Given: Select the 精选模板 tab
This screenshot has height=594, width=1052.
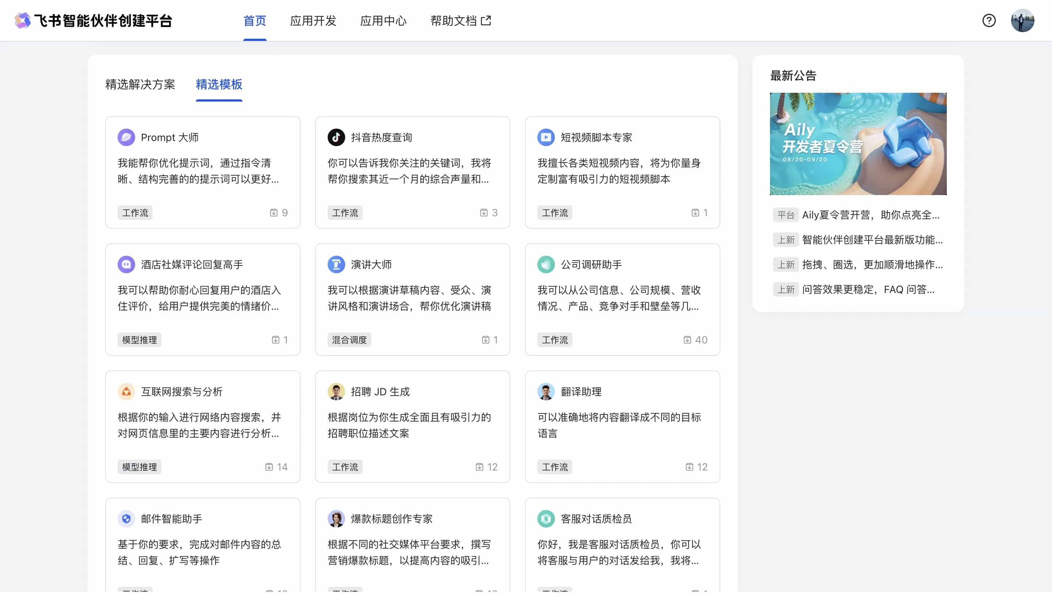Looking at the screenshot, I should point(219,84).
